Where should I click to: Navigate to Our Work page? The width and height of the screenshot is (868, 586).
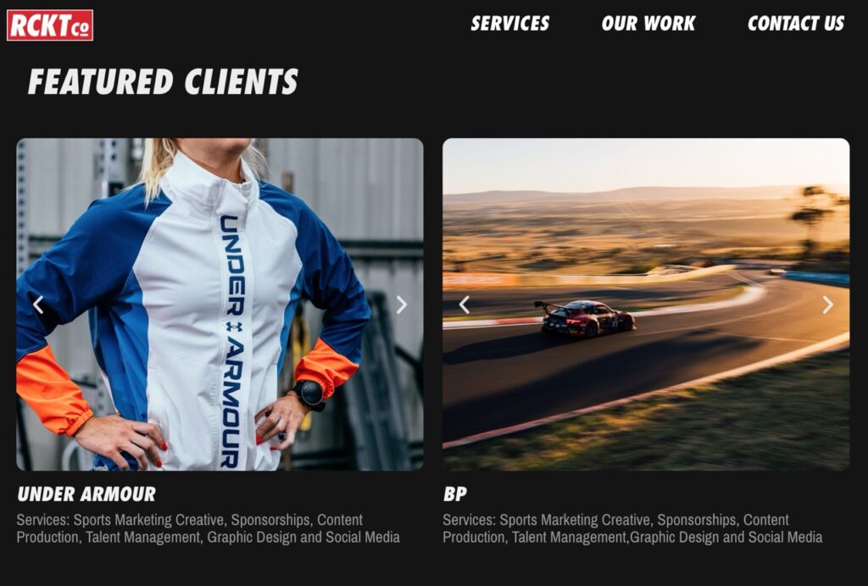648,23
